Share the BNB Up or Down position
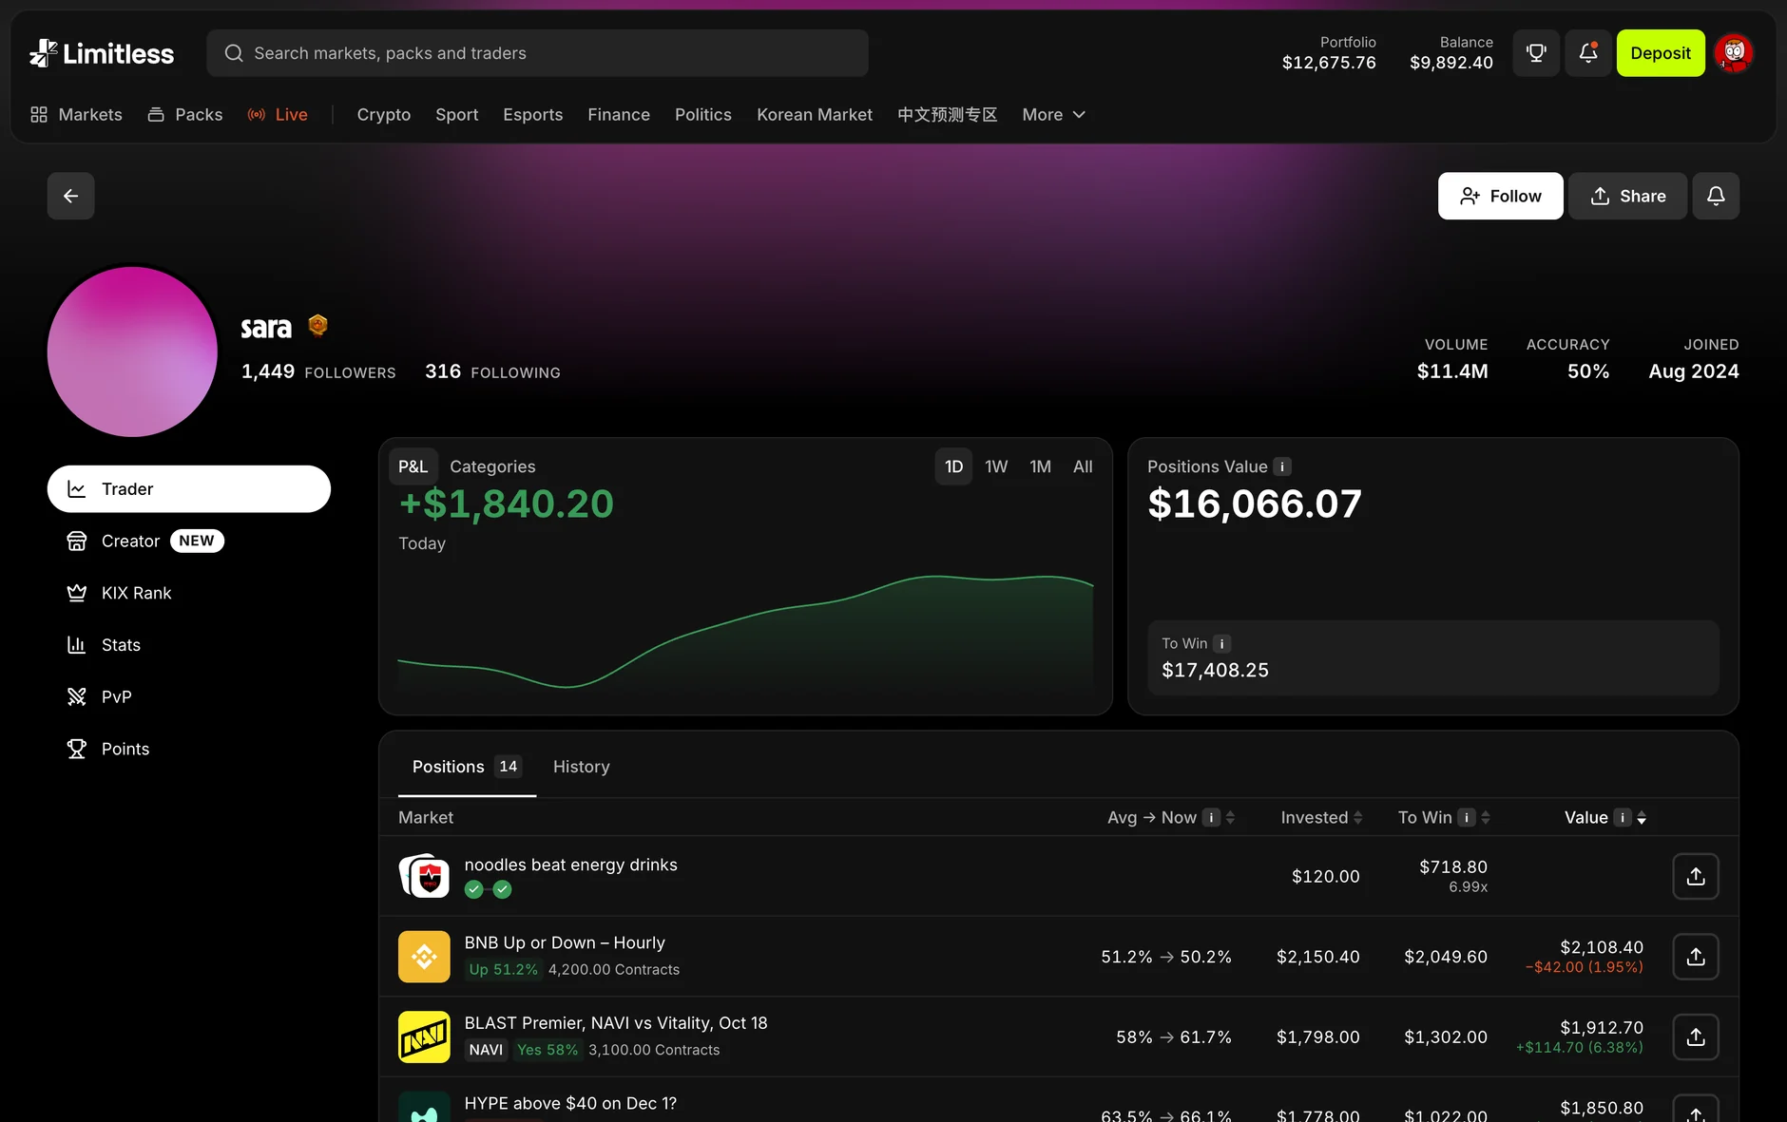This screenshot has height=1122, width=1787. (1696, 957)
